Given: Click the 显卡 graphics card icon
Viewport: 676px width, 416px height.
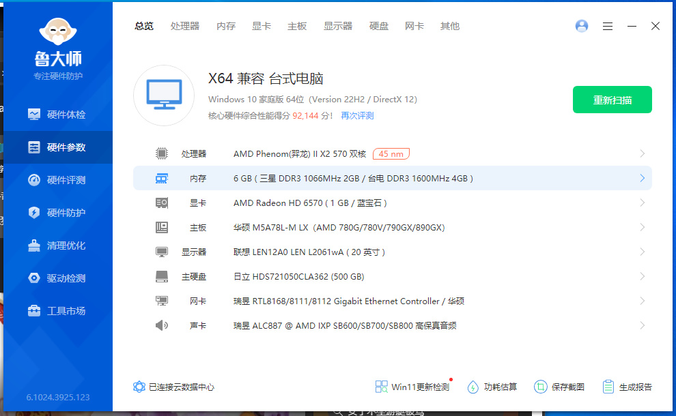Looking at the screenshot, I should (162, 203).
